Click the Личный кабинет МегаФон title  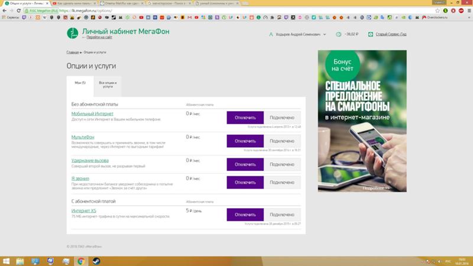[x=126, y=31]
